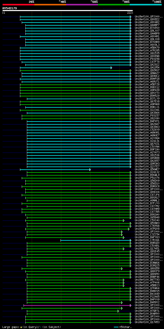Open hit UniRef100_Q9LX07
Image resolution: width=164 pixels, height=329 pixels.
click(147, 31)
